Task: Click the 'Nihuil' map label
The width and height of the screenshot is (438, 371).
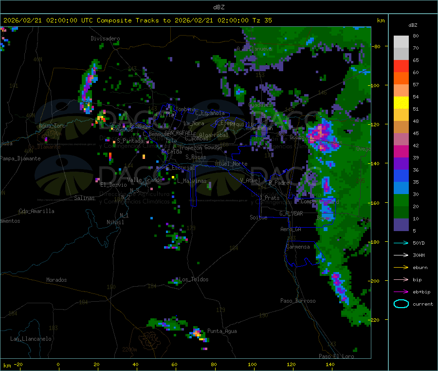Action: point(115,222)
